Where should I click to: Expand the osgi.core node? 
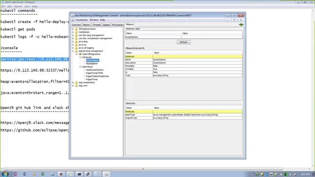[73, 86]
